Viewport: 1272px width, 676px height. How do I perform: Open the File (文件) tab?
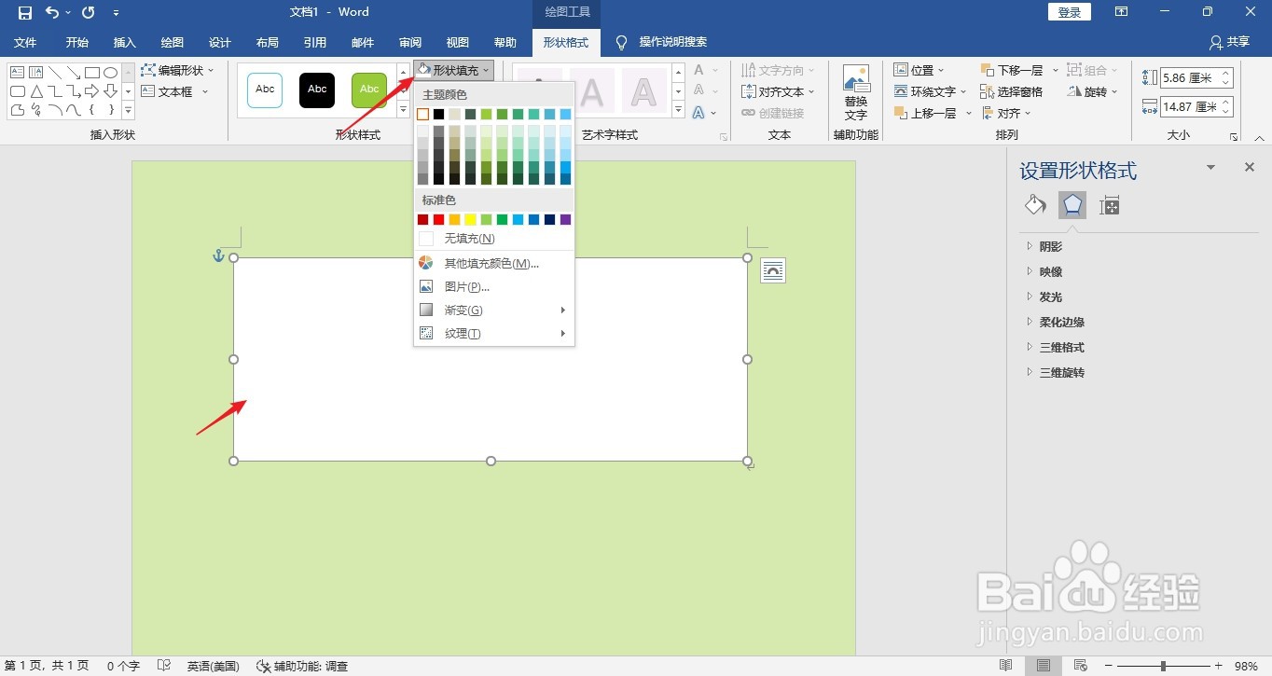click(x=25, y=42)
